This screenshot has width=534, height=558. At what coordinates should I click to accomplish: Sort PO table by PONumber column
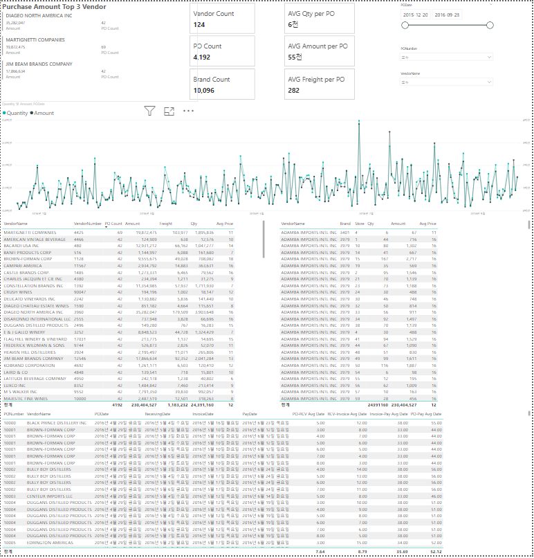tap(14, 414)
